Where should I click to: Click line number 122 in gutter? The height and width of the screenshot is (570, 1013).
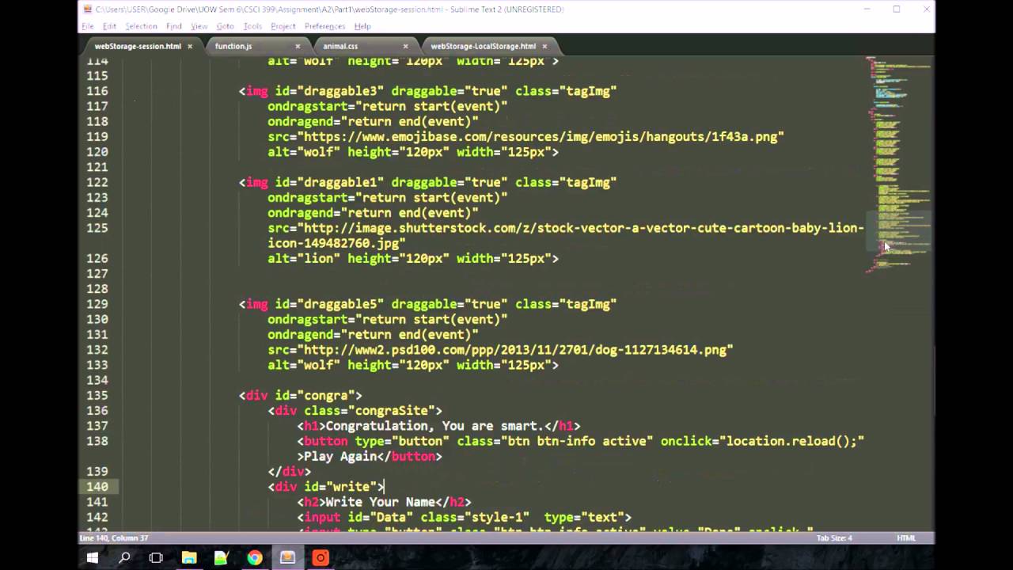pos(97,182)
